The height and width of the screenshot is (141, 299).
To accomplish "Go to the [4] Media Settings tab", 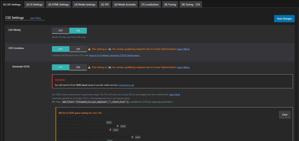I will pyautogui.click(x=85, y=4).
